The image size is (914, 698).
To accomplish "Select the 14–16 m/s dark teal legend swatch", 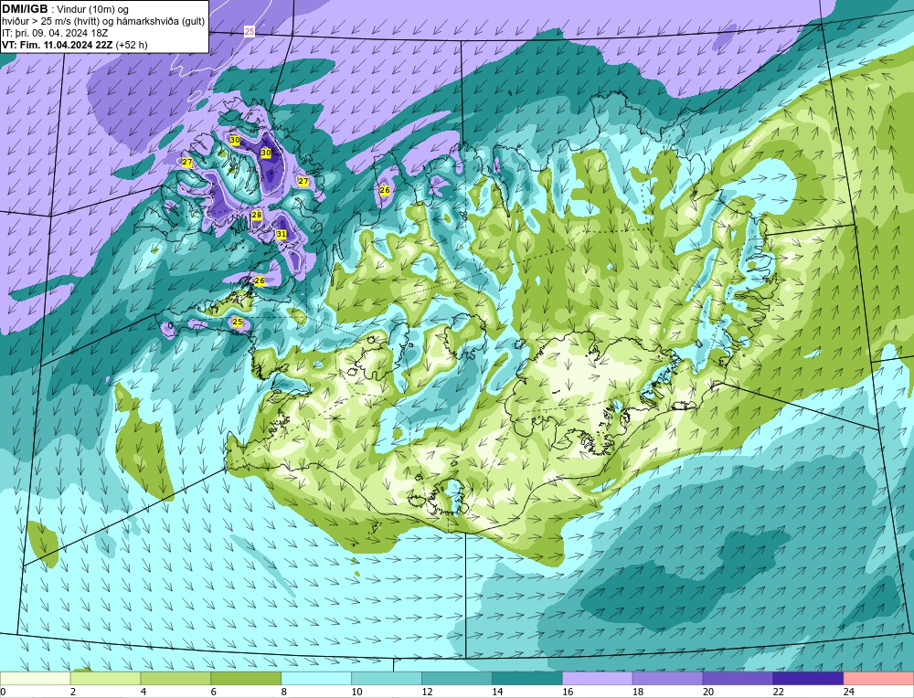I will click(527, 679).
